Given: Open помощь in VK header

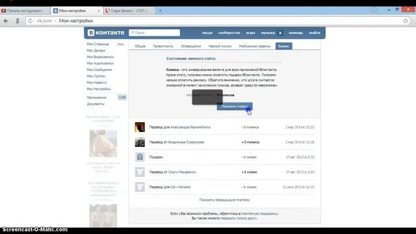Looking at the screenshot, I should pos(296,33).
